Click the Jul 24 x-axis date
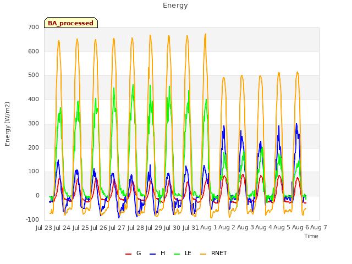The width and height of the screenshot is (352, 264). tap(62, 228)
